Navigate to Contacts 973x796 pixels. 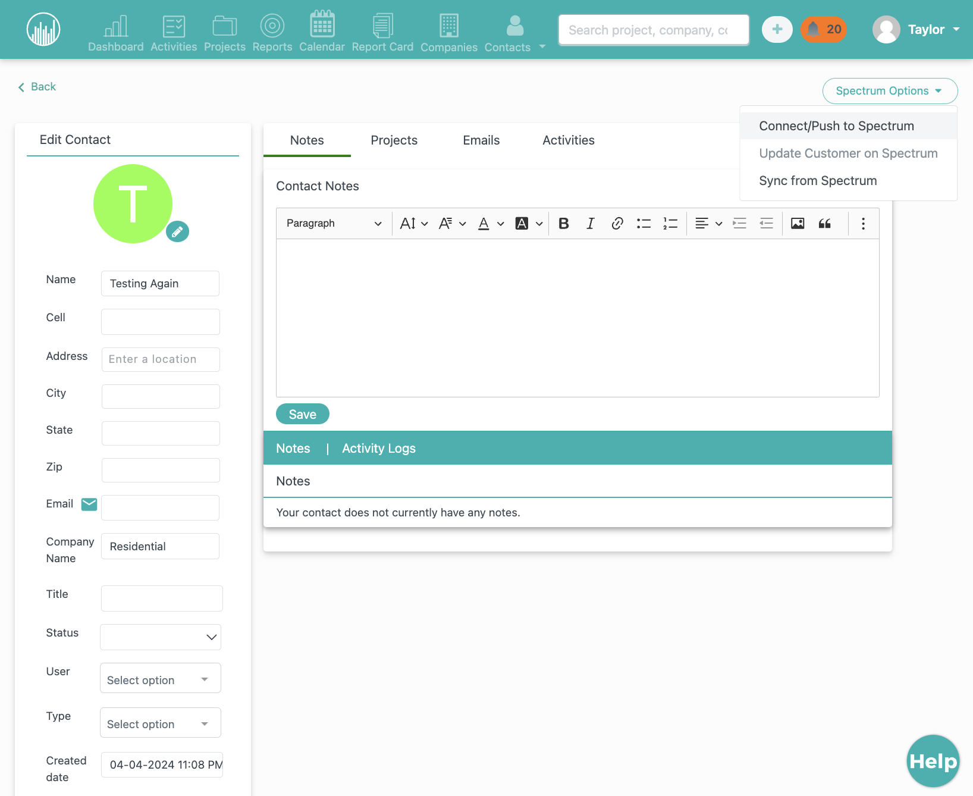[507, 34]
